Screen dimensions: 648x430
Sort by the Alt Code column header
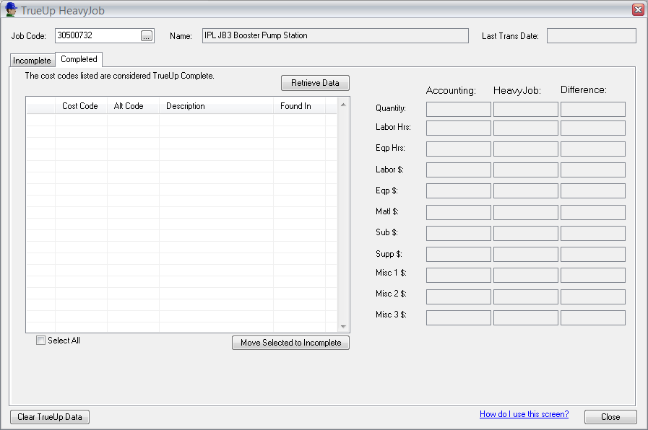coord(133,106)
